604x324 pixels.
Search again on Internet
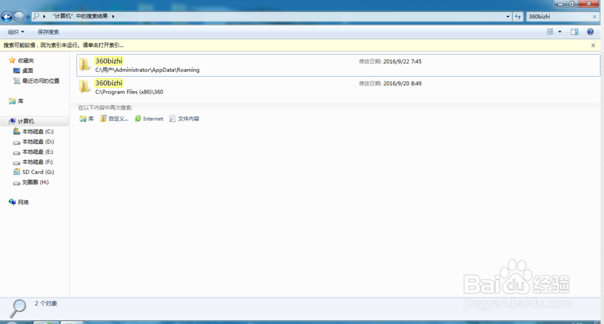tap(149, 119)
